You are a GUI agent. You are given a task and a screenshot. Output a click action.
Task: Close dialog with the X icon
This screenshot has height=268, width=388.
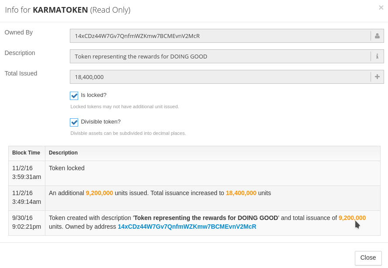(x=381, y=8)
